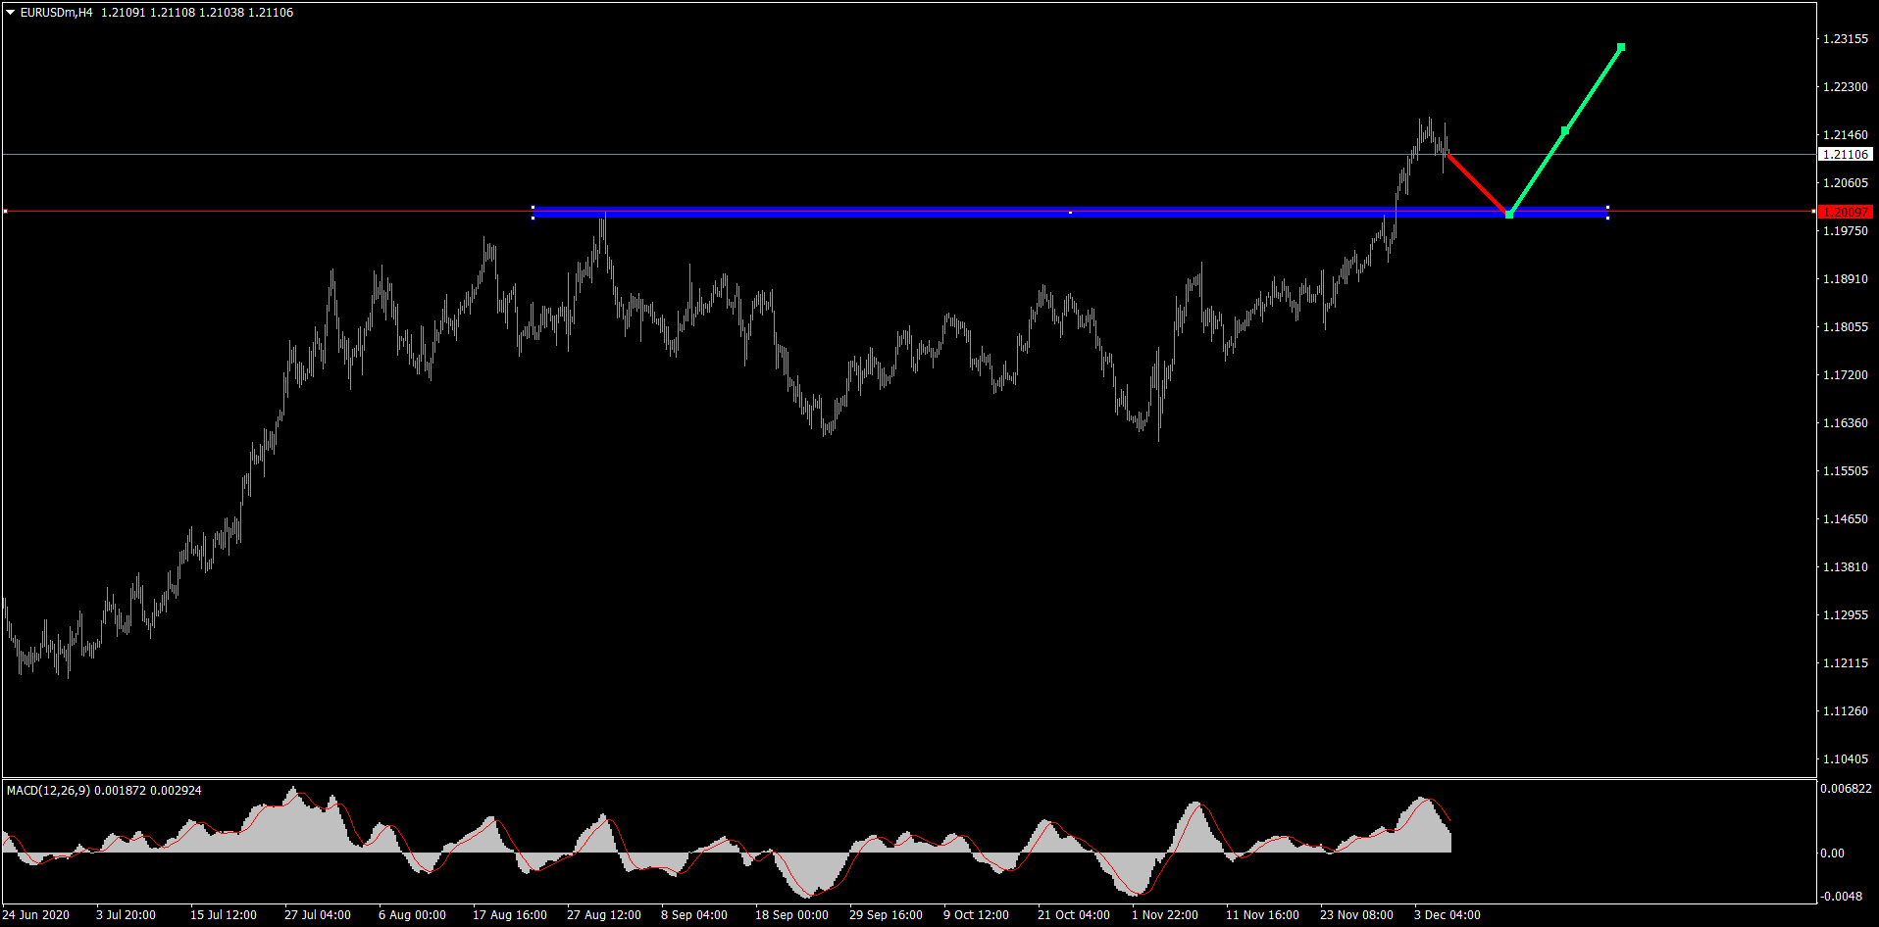Click the 3 Dec 04:00 time axis label
This screenshot has height=927, width=1879.
tap(1447, 915)
